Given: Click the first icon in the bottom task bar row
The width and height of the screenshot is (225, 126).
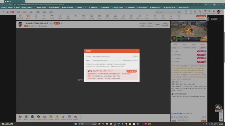Looking at the screenshot, I should [20, 117].
